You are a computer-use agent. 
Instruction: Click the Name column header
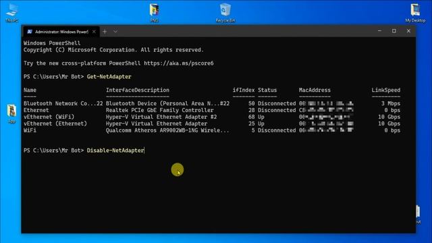coord(30,90)
